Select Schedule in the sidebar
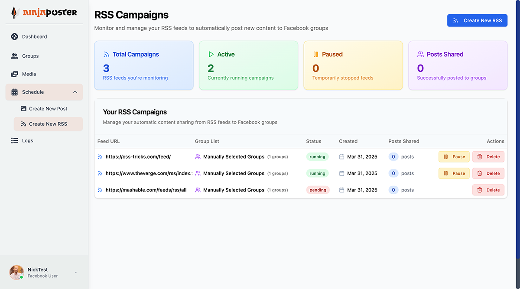Viewport: 520px width, 289px height. pyautogui.click(x=44, y=92)
